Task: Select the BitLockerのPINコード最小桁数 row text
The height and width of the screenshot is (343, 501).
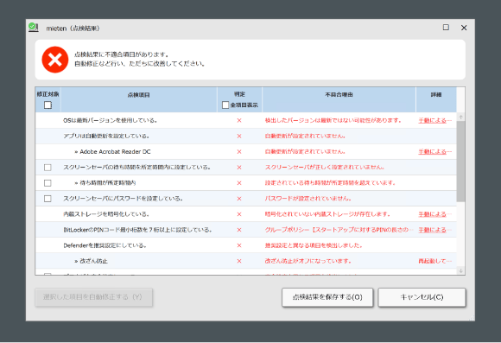Action: (137, 230)
